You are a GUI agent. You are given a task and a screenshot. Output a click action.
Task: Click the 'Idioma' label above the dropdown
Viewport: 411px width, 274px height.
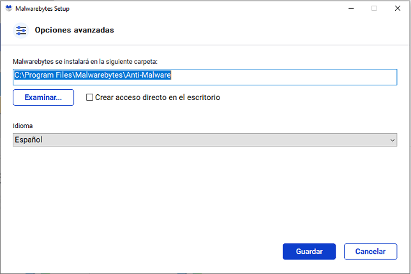click(22, 126)
